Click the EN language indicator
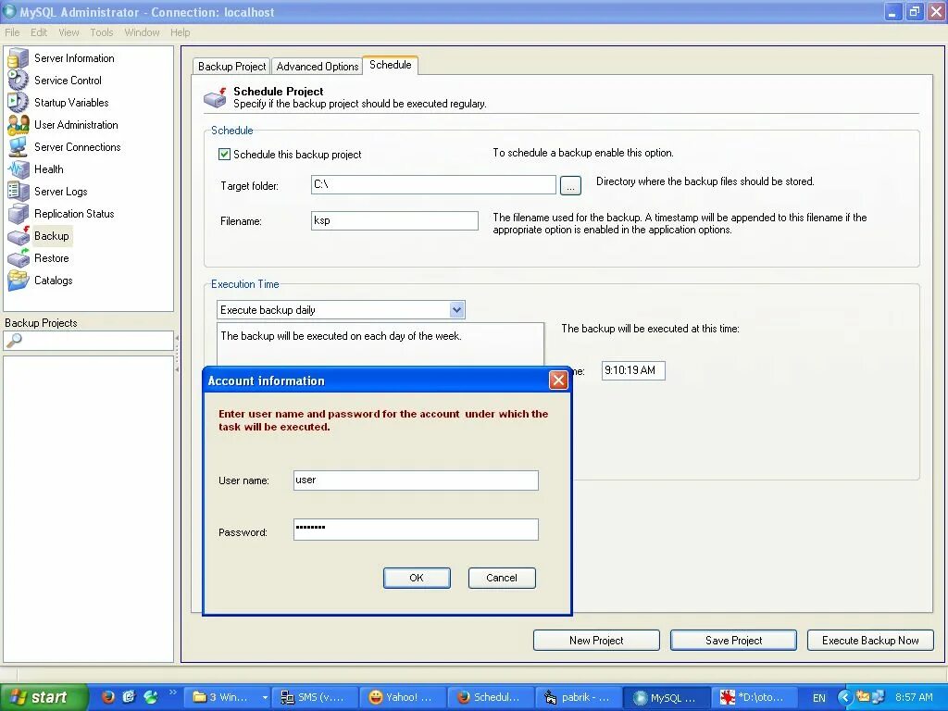 [818, 698]
